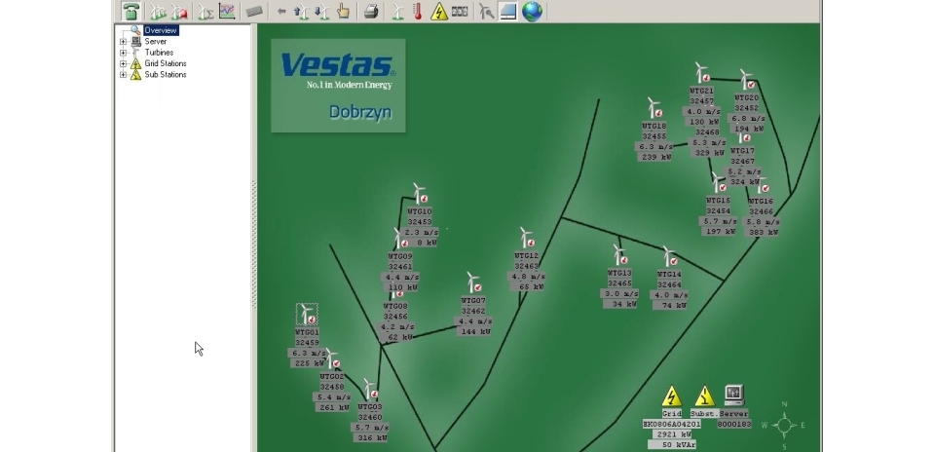Click the printer icon

click(x=371, y=12)
